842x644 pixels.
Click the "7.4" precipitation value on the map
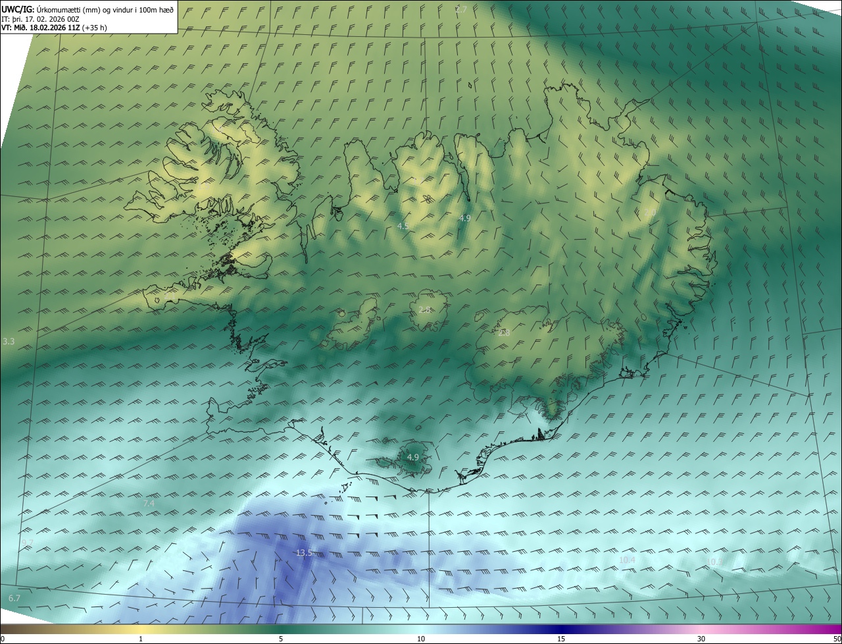pos(149,503)
